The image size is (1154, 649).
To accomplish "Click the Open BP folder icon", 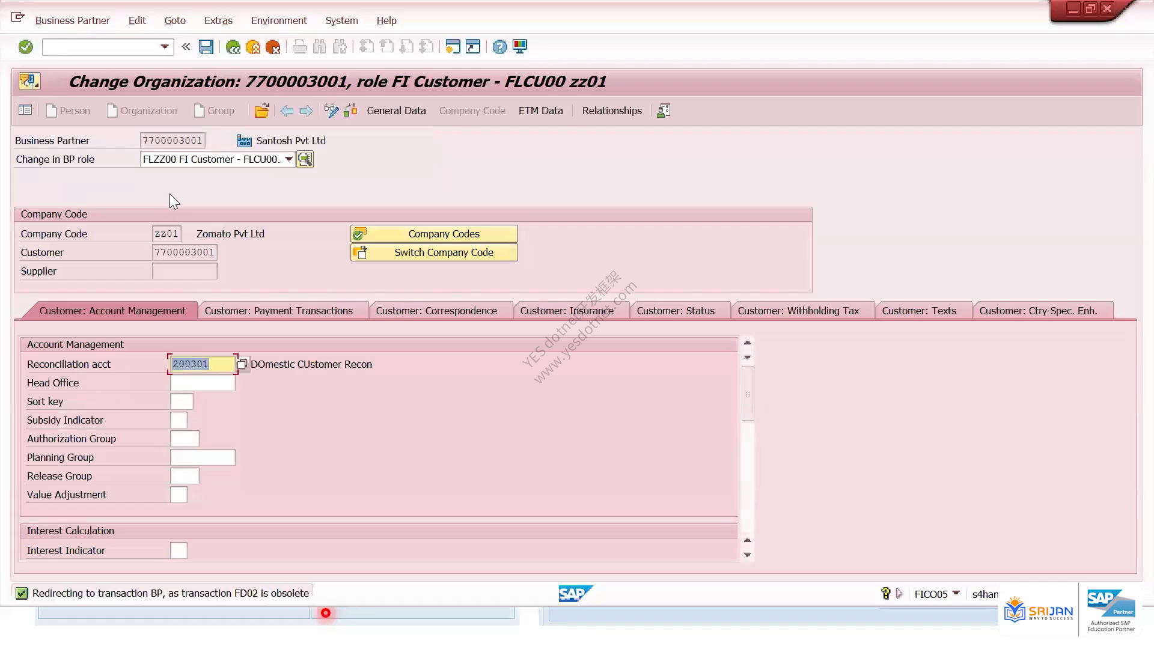I will 261,111.
